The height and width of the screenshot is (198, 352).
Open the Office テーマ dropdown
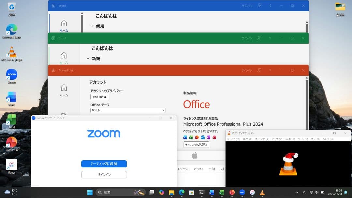coord(128,110)
